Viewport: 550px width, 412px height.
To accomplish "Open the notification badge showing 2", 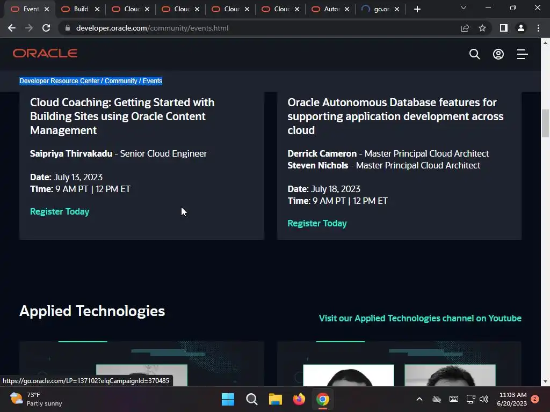I will click(x=535, y=399).
